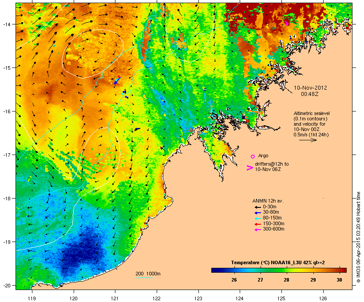The height and width of the screenshot is (302, 364).
Task: Click the 125 longitude axis label
Action: click(281, 298)
